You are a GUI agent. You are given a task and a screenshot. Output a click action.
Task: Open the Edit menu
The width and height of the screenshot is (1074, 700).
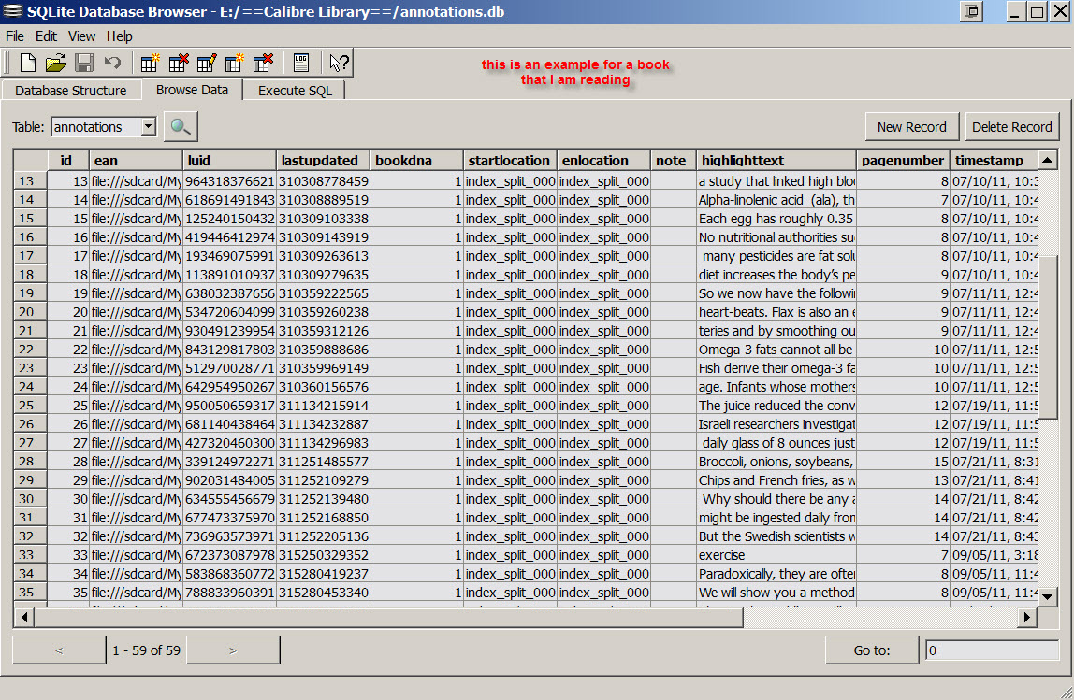[46, 36]
